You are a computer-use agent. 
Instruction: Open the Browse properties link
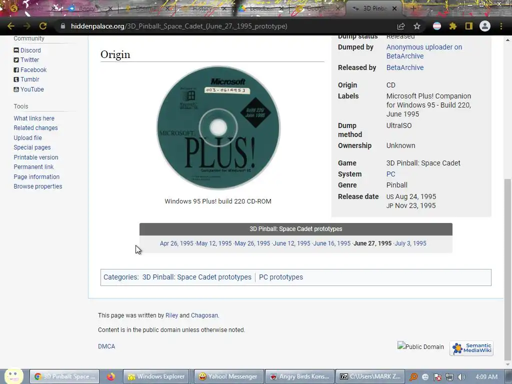pos(38,186)
